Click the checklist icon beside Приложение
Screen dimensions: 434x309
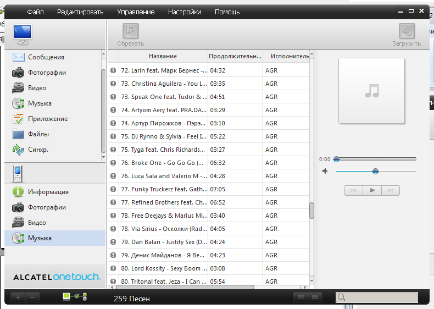coord(18,119)
